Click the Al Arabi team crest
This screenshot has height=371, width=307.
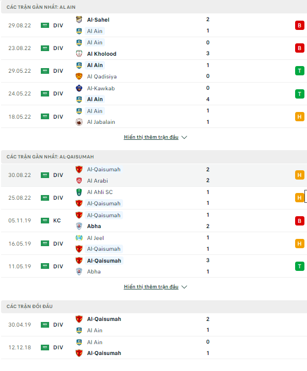click(x=79, y=181)
